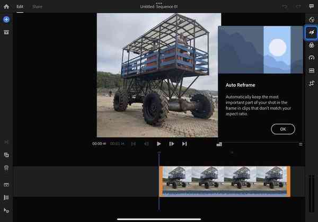Switch to the Edit tab
This screenshot has height=222, width=318.
coord(20,6)
